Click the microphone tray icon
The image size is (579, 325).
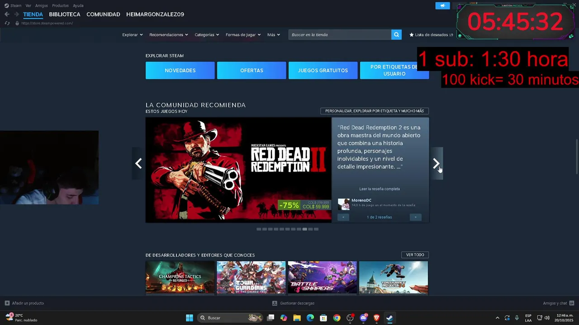pos(517,318)
